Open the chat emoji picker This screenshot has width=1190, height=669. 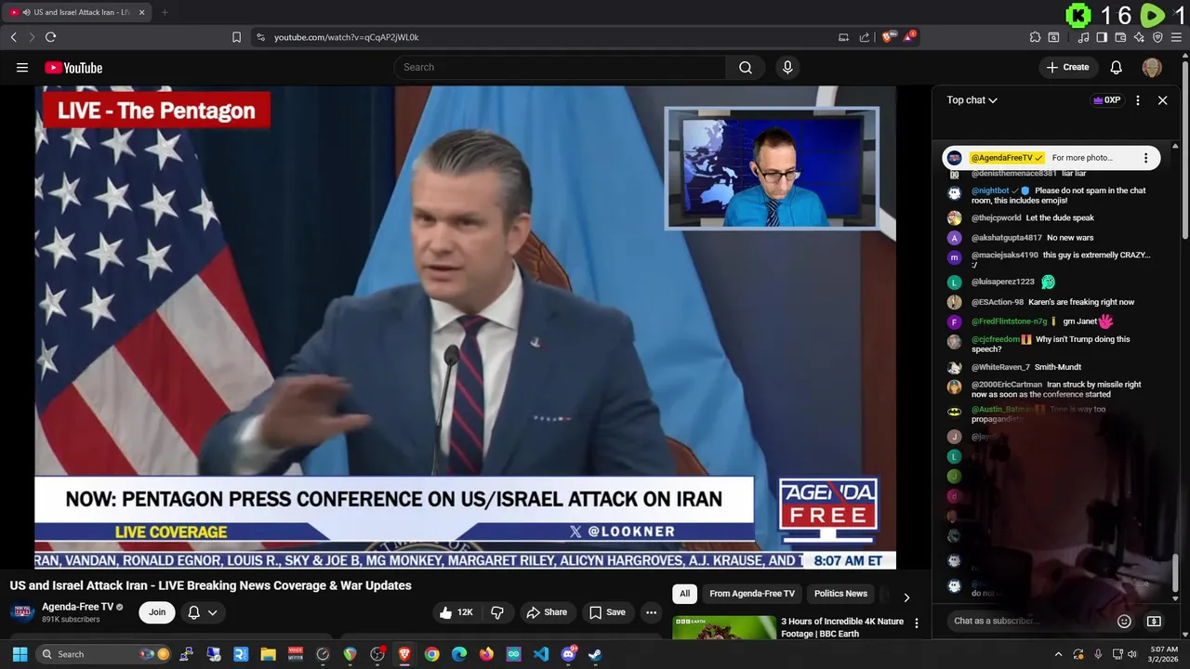point(1124,621)
